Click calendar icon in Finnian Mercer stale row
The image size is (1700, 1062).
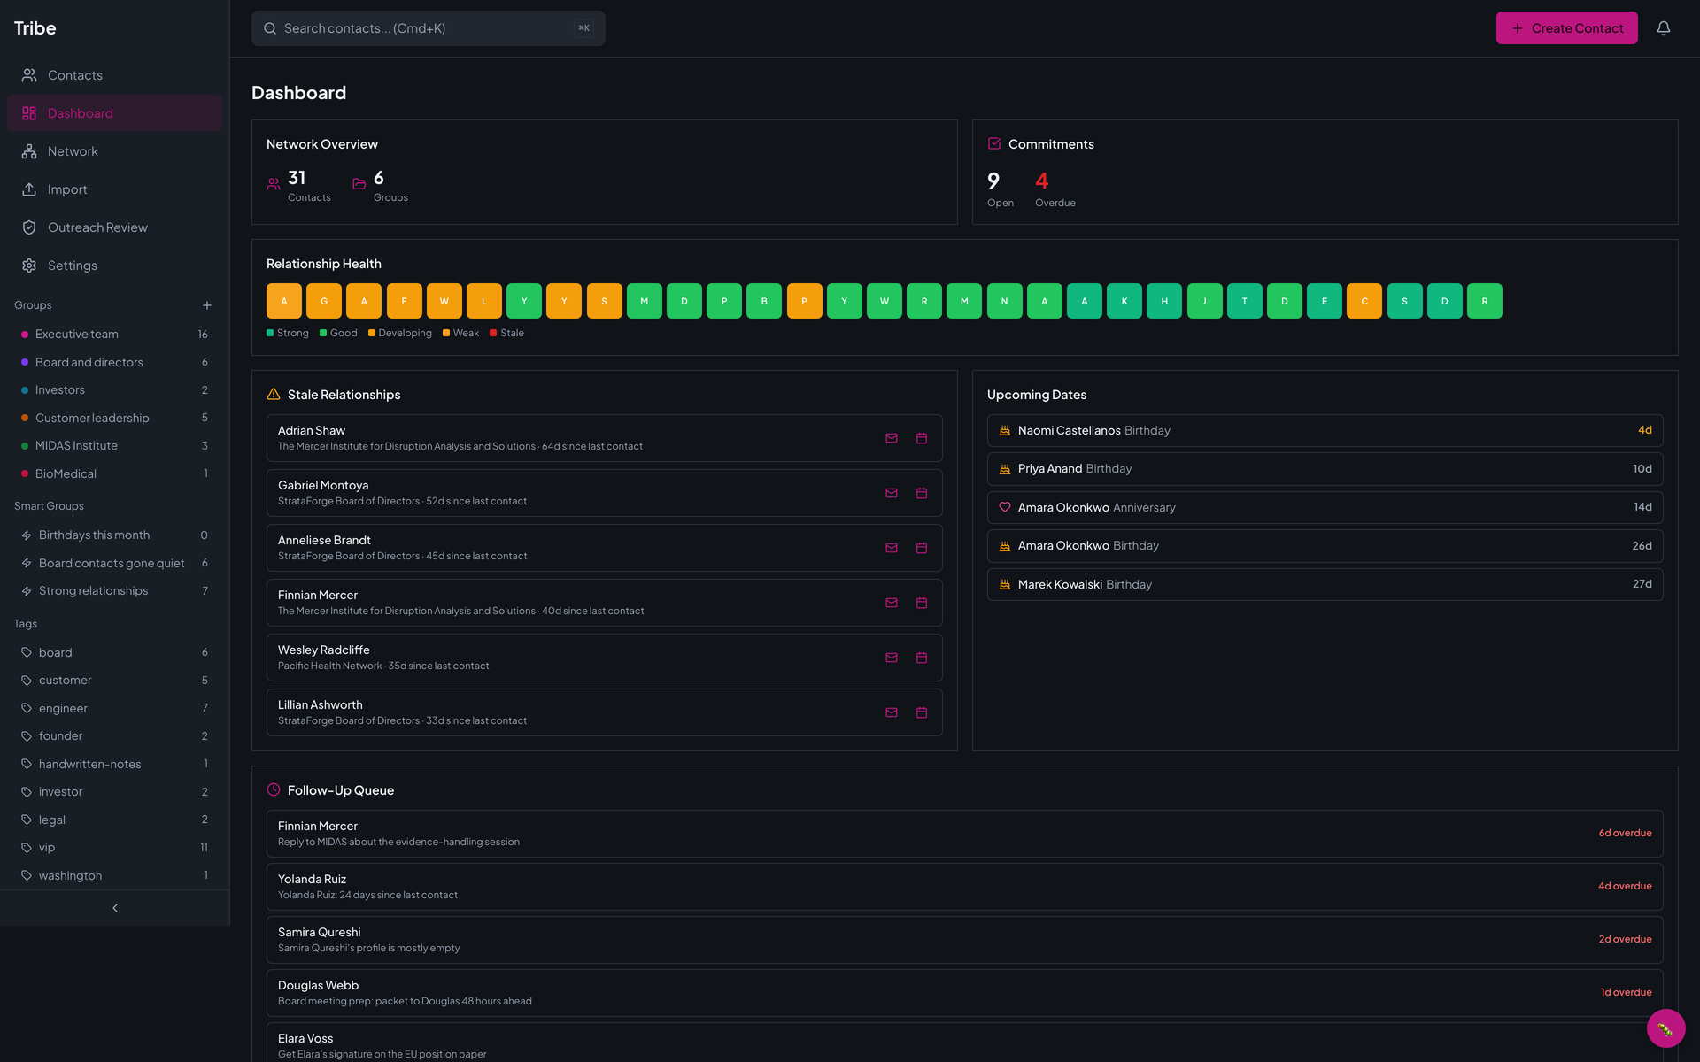point(922,603)
